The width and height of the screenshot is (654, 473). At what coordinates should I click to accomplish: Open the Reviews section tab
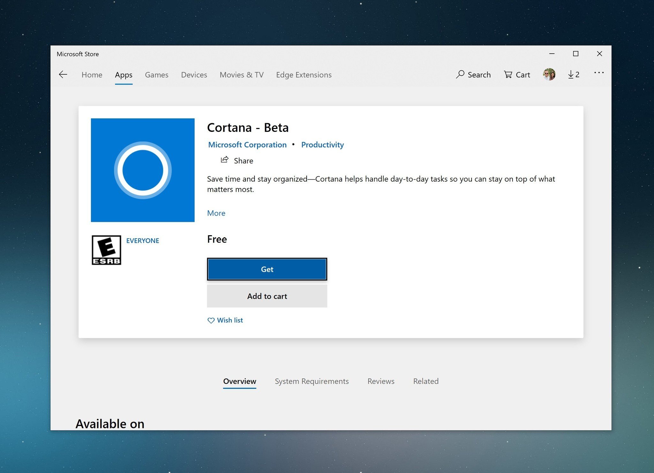pyautogui.click(x=381, y=381)
